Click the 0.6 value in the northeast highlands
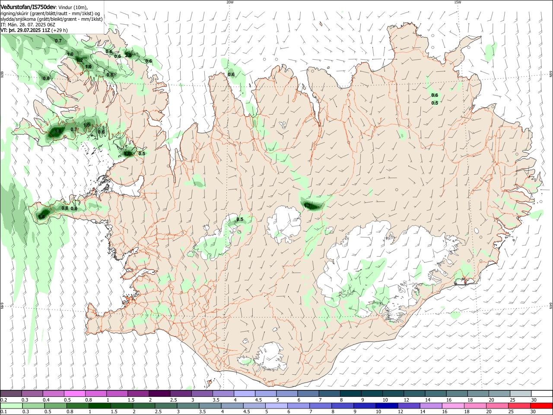Screen dimensions: 553x415 click(x=435, y=96)
